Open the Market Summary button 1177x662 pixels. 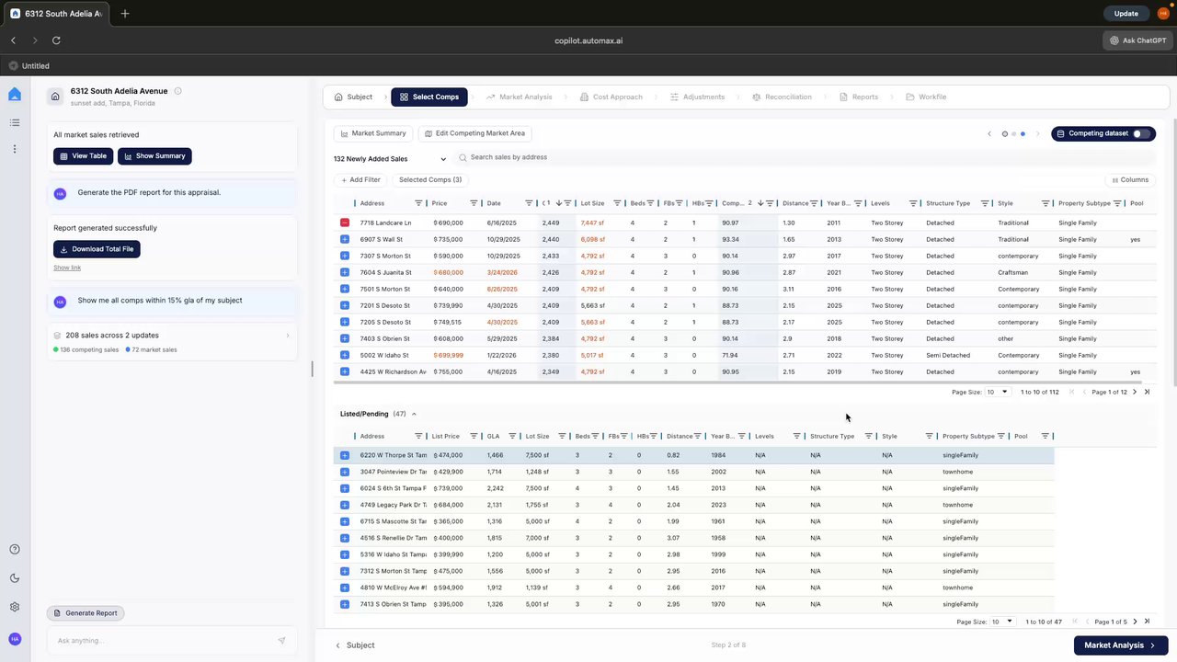pyautogui.click(x=372, y=133)
